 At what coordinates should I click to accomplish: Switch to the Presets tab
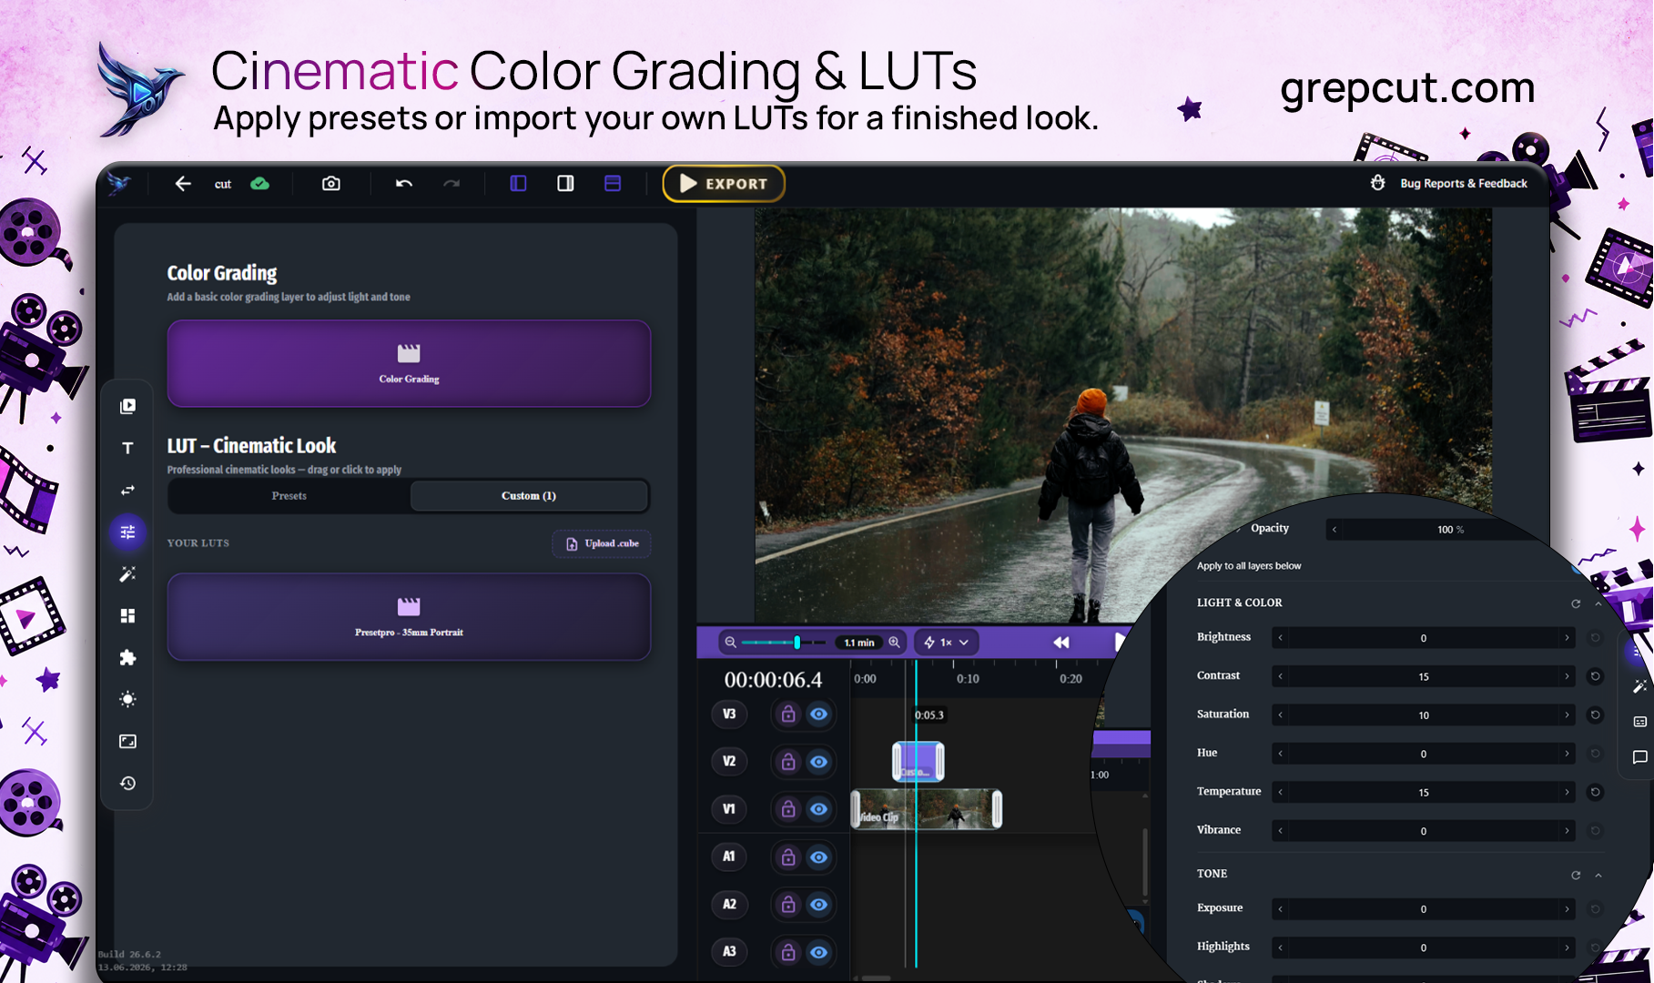tap(289, 496)
